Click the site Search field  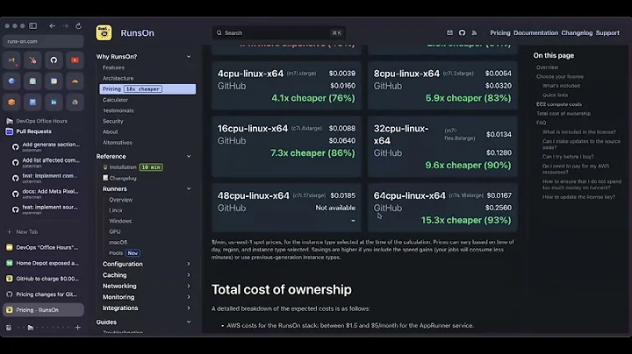point(278,33)
